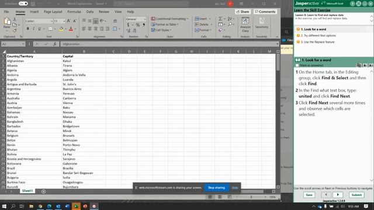The height and width of the screenshot is (210, 374).
Task: Select the cell containing Kabul
Action: click(x=84, y=61)
